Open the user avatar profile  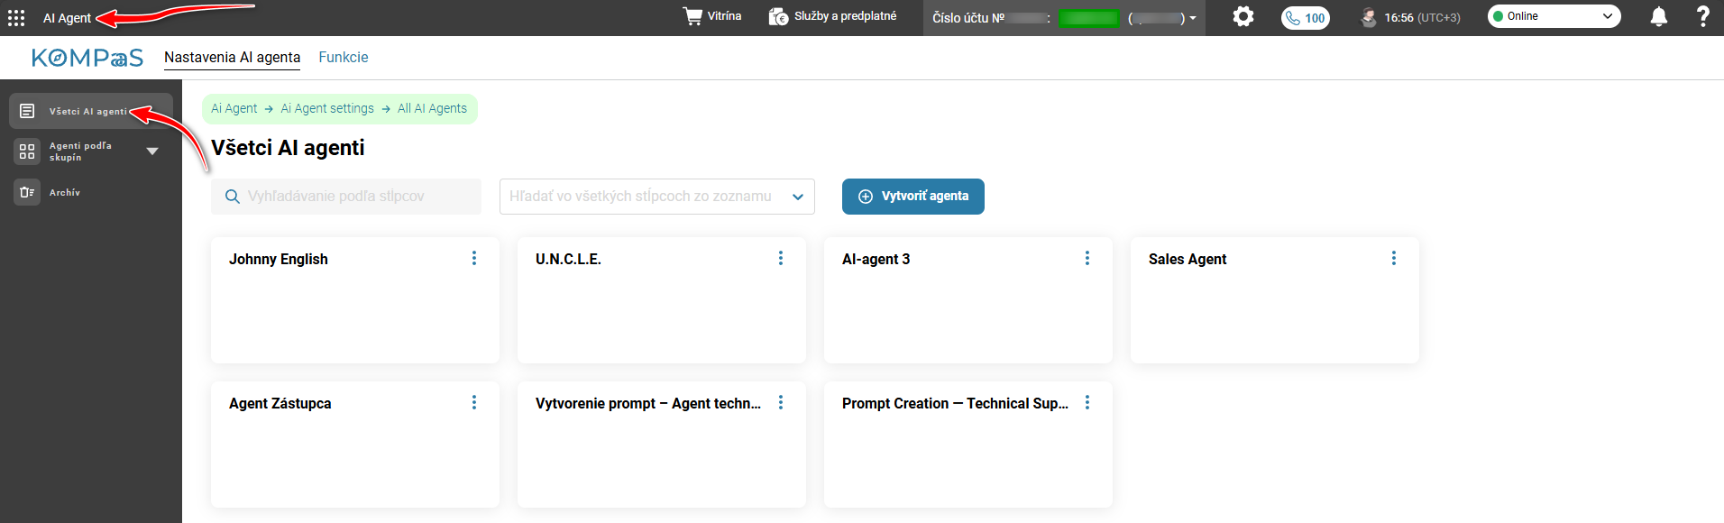point(1369,17)
